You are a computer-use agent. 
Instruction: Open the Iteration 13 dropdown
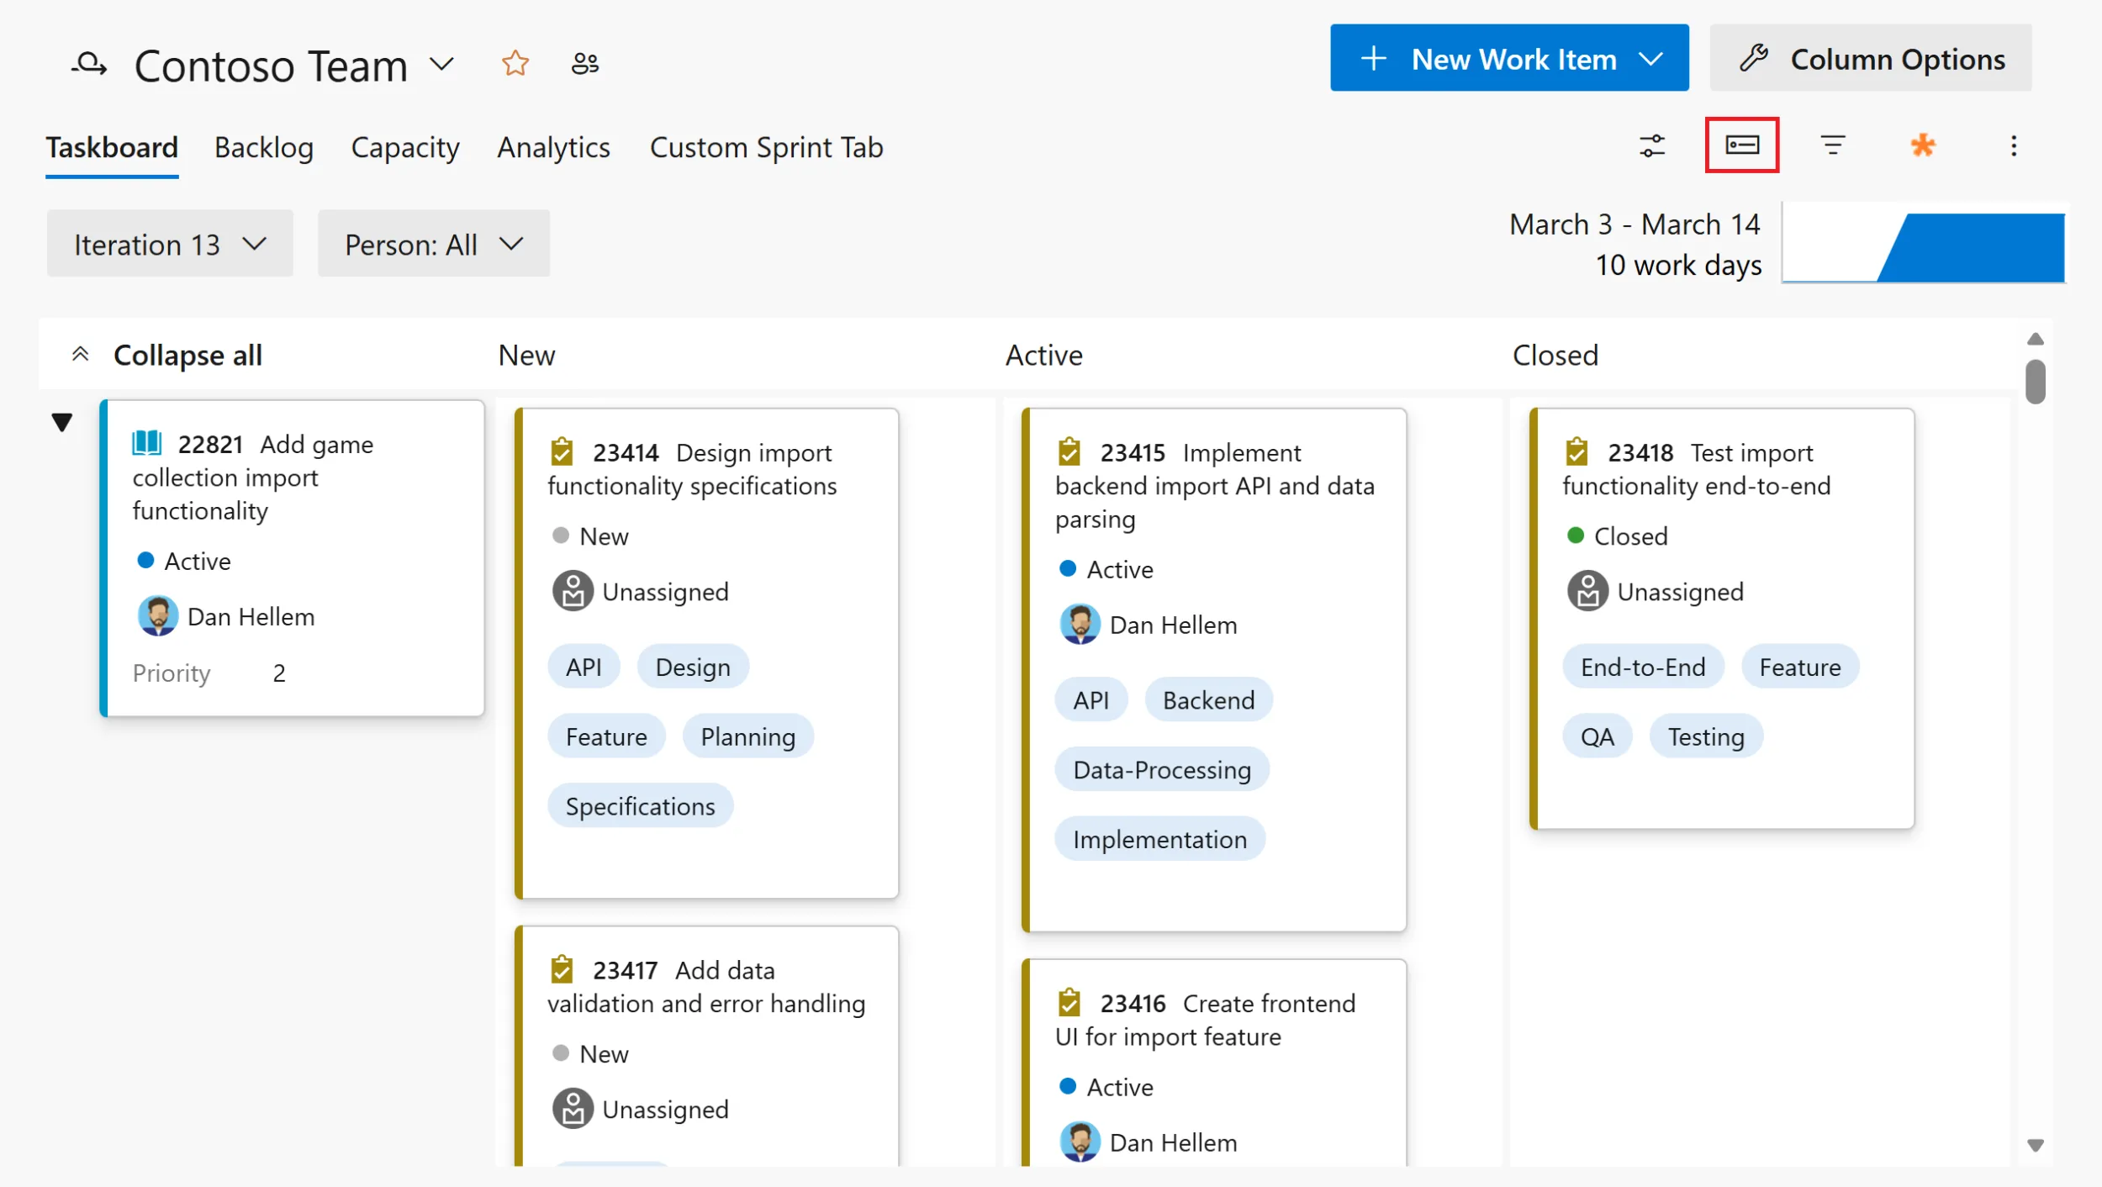[168, 243]
